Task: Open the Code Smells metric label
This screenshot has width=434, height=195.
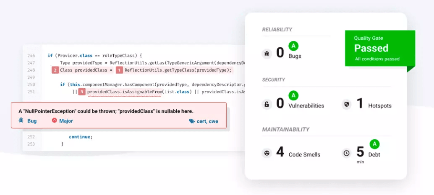Action: pos(304,154)
